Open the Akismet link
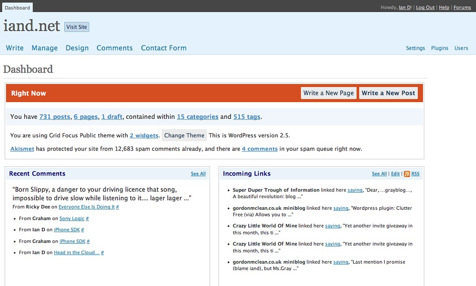The image size is (476, 286). coord(22,149)
